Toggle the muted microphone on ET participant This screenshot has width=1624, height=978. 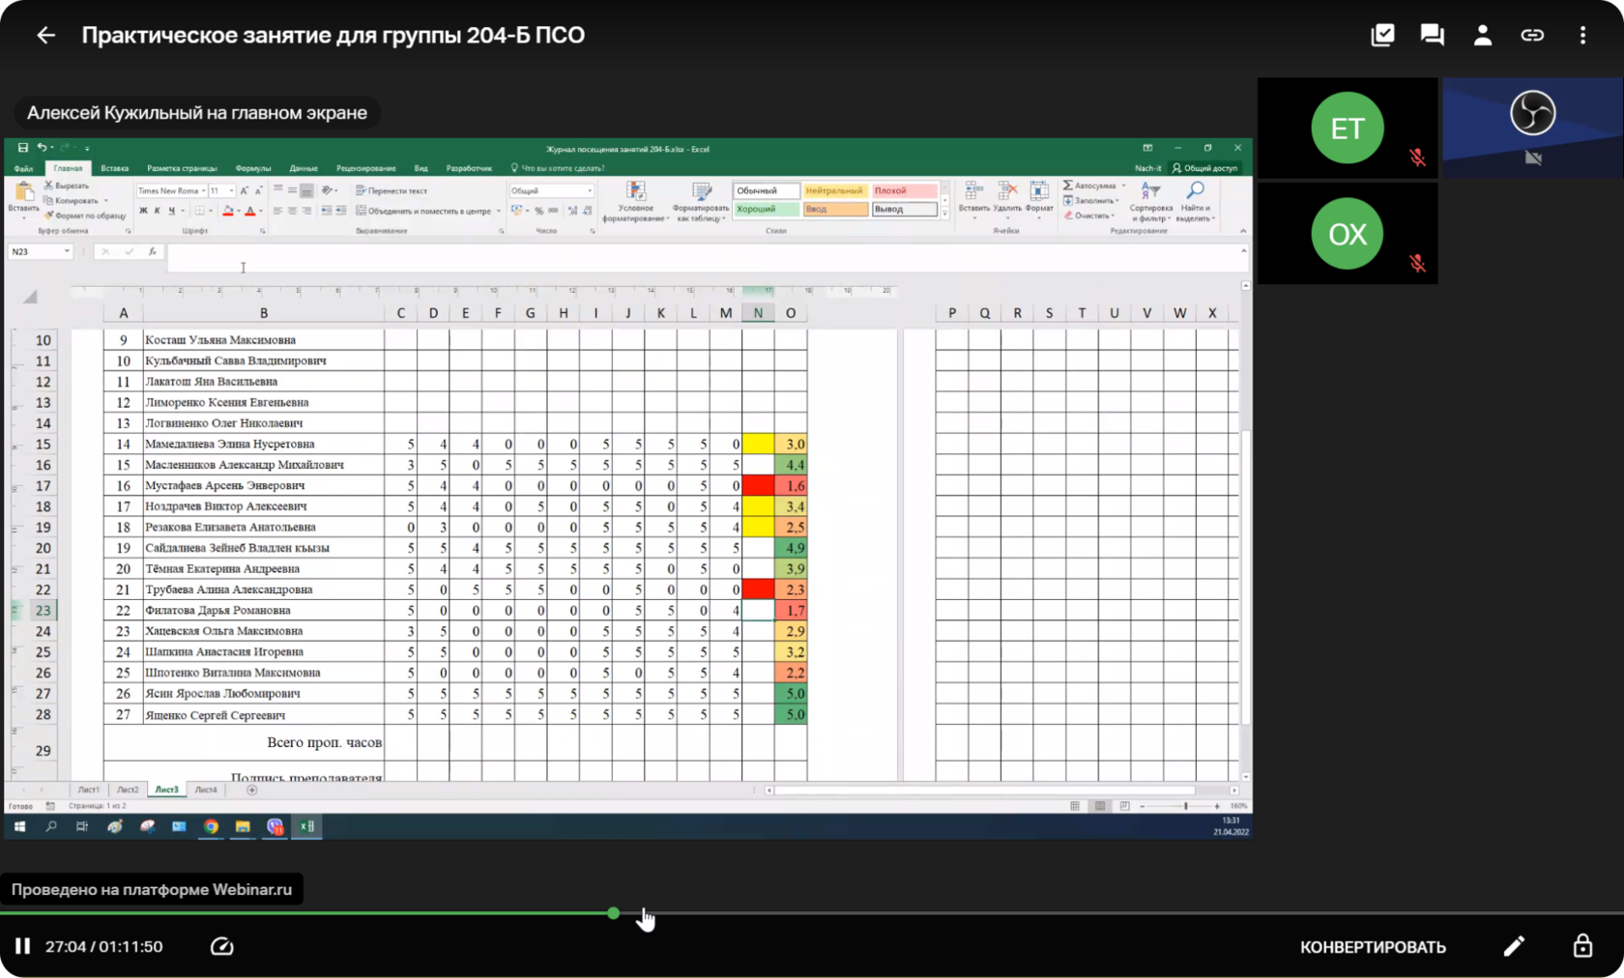pos(1417,158)
